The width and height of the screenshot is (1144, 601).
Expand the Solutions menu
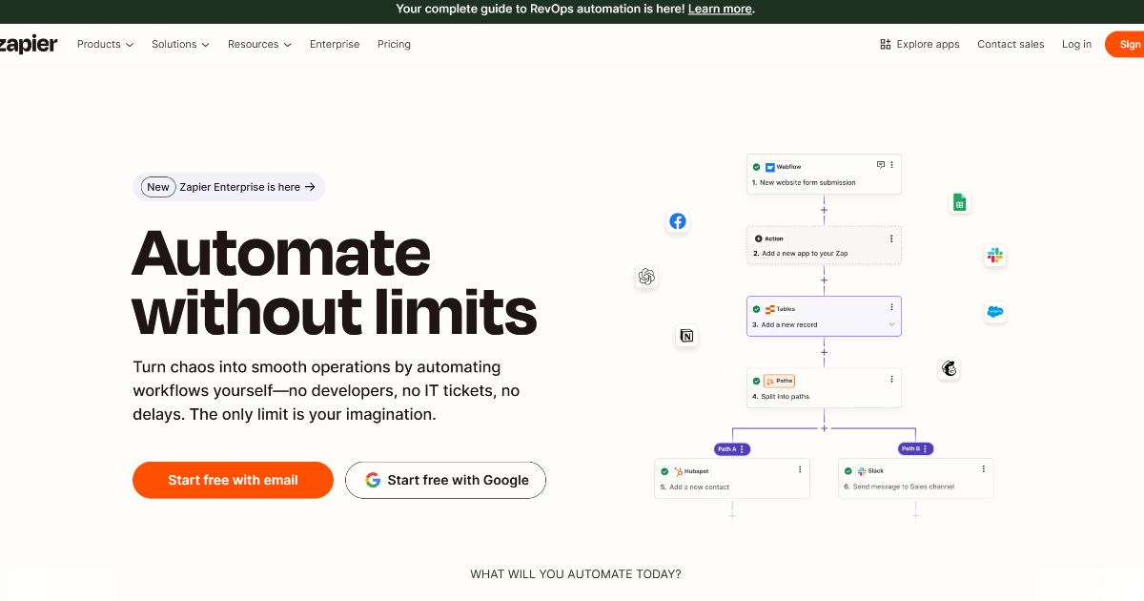tap(179, 44)
